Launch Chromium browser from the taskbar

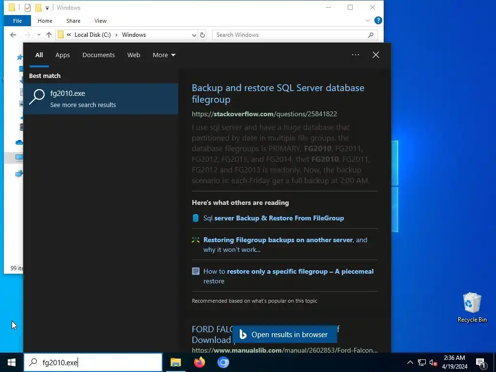223,362
